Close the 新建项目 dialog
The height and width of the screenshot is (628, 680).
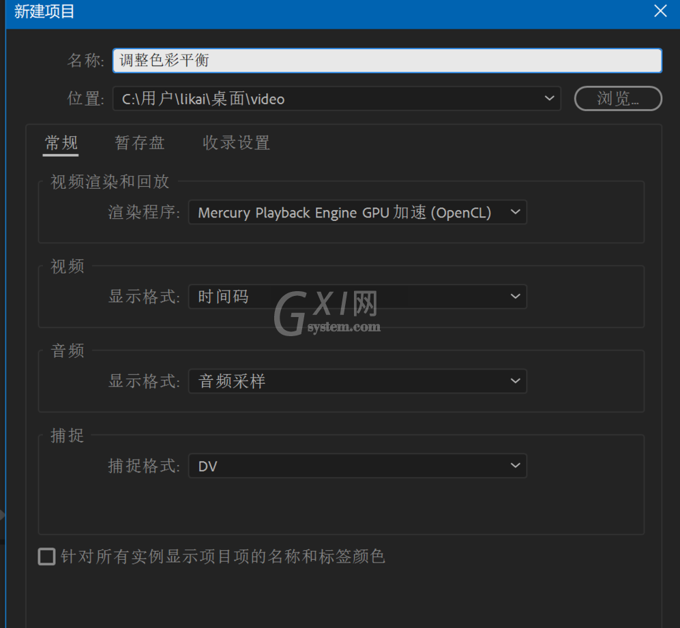coord(660,11)
